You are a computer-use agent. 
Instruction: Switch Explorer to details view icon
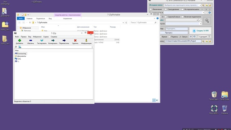click(x=154, y=100)
